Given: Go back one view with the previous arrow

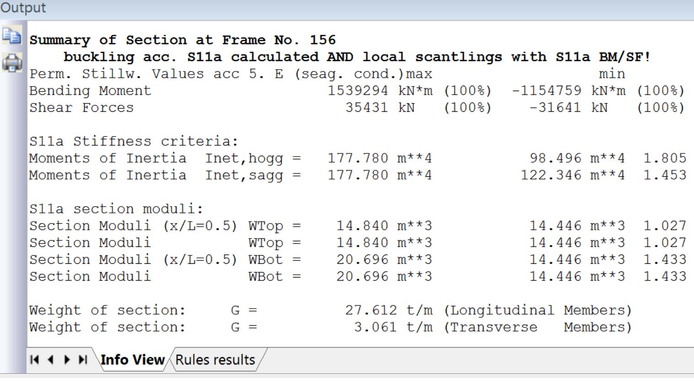Looking at the screenshot, I should [x=51, y=360].
